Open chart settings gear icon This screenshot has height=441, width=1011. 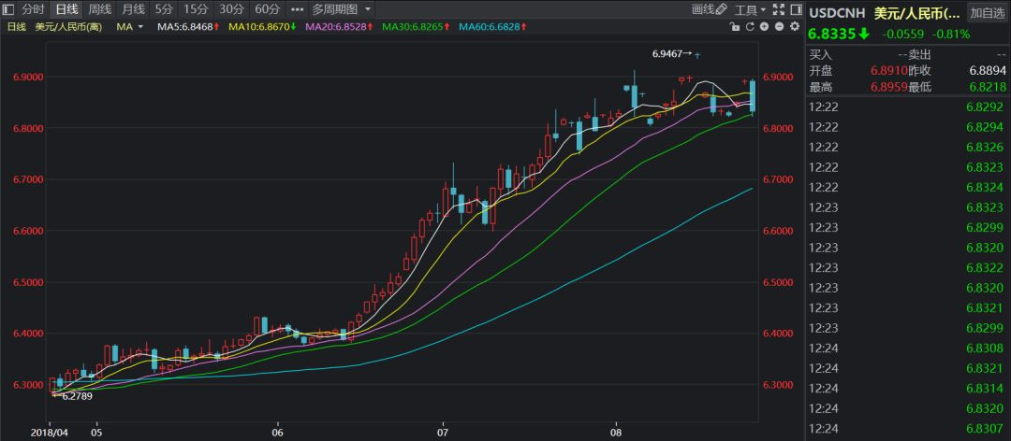point(795,26)
